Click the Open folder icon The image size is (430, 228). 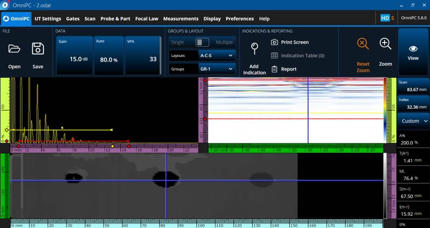click(14, 49)
